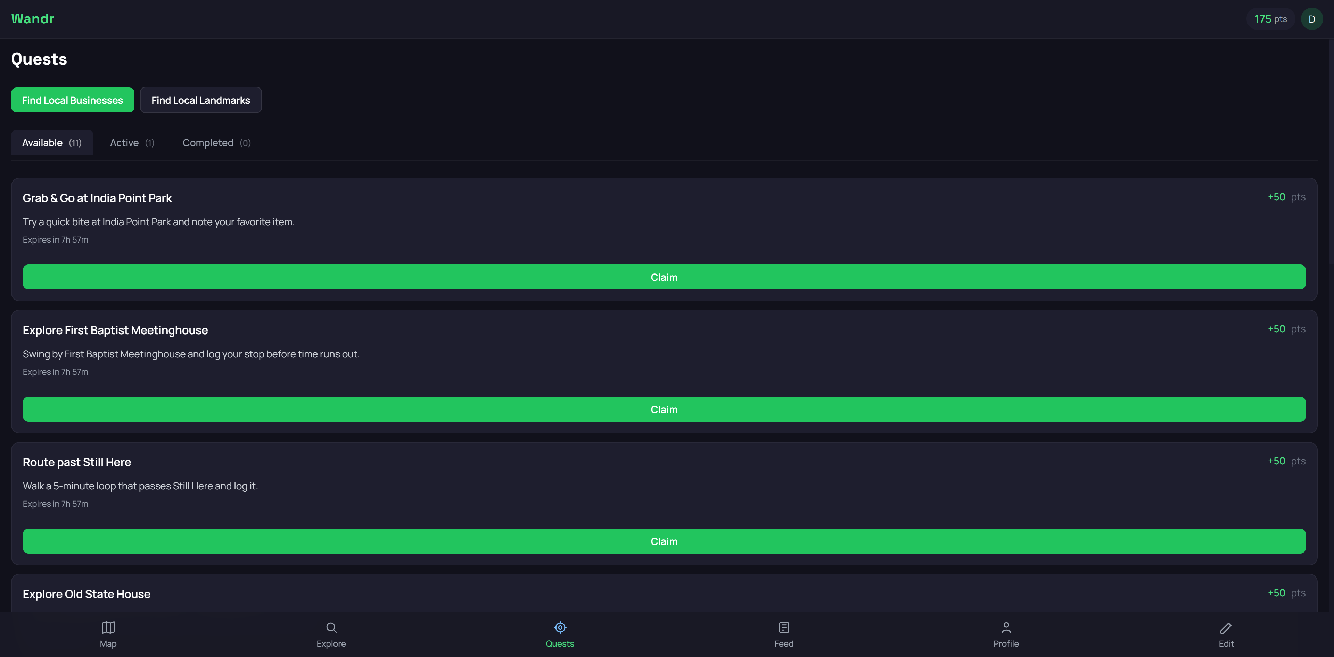Select Find Local Businesses filter
This screenshot has width=1334, height=657.
(x=73, y=100)
